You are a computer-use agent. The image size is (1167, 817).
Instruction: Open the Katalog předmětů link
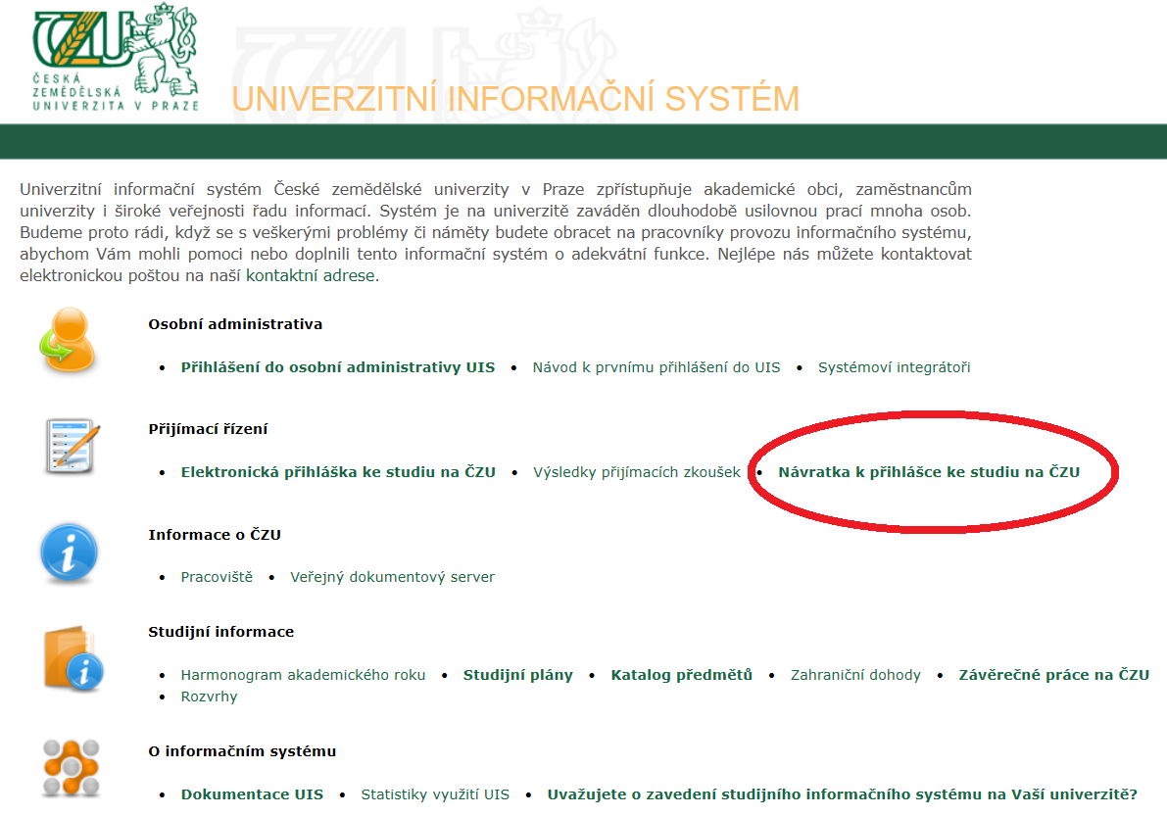click(x=682, y=674)
